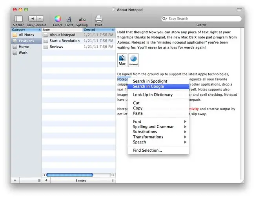The height and width of the screenshot is (198, 255).
Task: Click the Home category icon
Action: [x=15, y=47]
